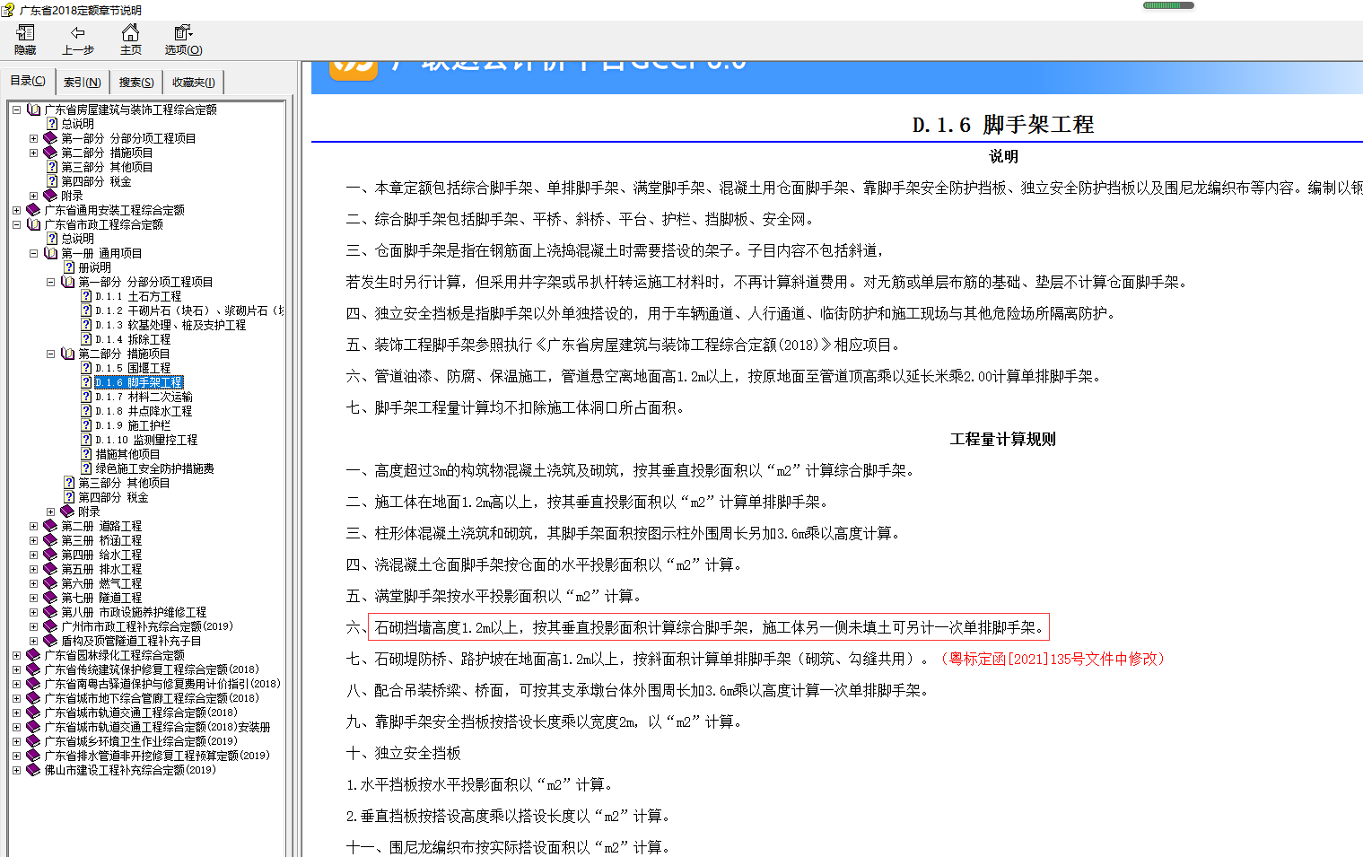Select 广东省传统建筑保护修复工程综合定额(2018)
Viewport: 1363px width, 857px height.
[152, 669]
